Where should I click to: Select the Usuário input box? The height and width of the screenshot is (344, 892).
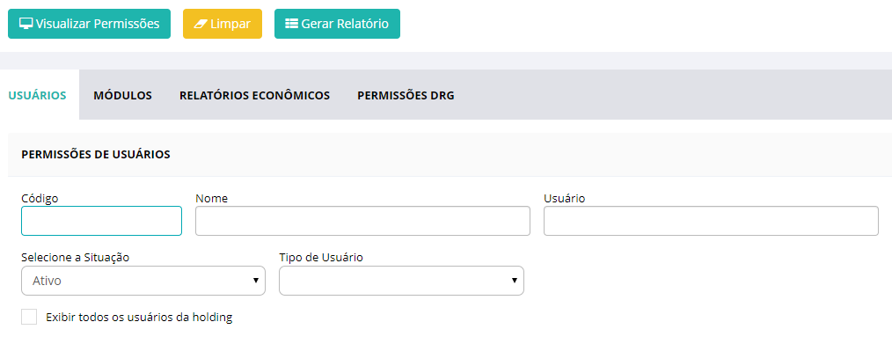click(x=711, y=221)
